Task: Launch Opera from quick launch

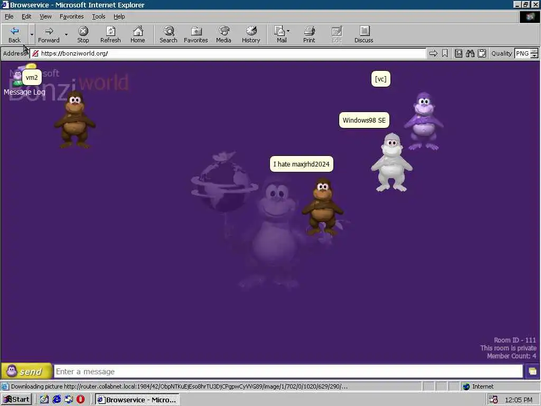Action: (80, 400)
